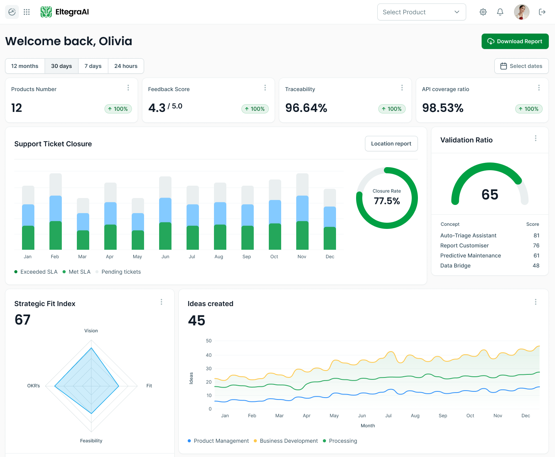Toggle the Pending tickets legend item
The image size is (555, 457).
pyautogui.click(x=118, y=272)
